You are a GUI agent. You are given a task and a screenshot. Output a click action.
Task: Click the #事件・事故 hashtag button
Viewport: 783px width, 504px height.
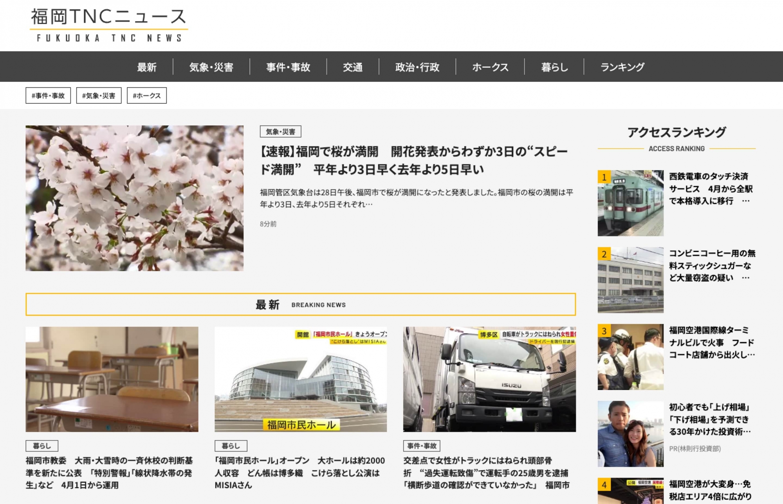tap(48, 95)
